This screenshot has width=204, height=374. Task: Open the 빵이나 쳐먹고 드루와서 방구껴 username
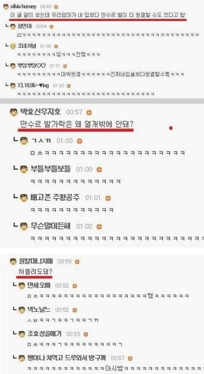coord(67,358)
